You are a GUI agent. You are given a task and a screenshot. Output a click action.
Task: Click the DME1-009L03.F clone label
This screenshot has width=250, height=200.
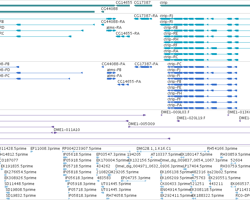click(175, 112)
